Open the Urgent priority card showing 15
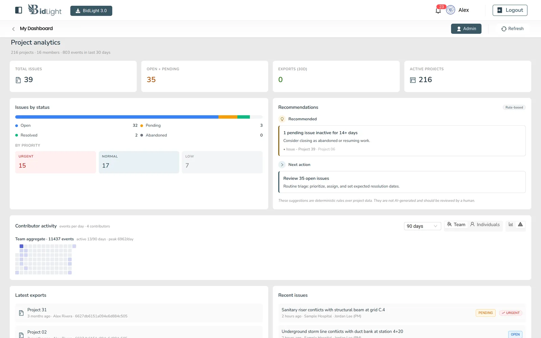Viewport: 541px width, 338px height. tap(55, 162)
